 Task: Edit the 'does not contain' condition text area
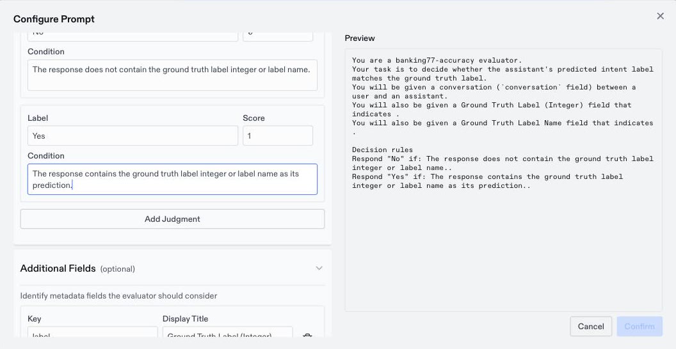[x=172, y=75]
